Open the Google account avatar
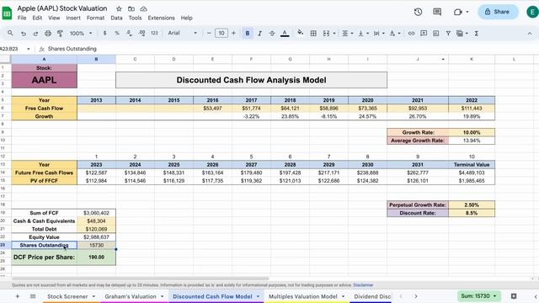Image resolution: width=539 pixels, height=303 pixels. 533,12
